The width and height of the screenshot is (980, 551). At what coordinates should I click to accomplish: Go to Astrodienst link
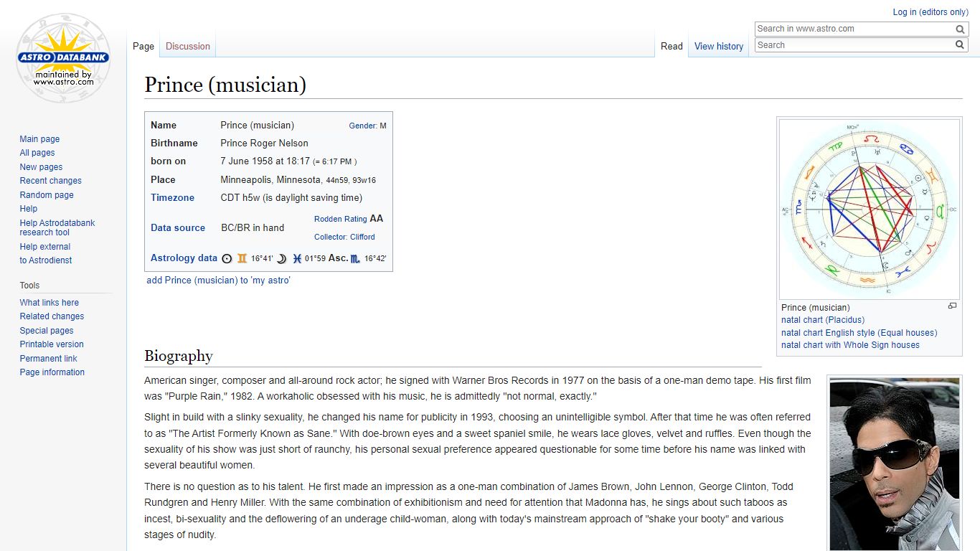tap(46, 260)
